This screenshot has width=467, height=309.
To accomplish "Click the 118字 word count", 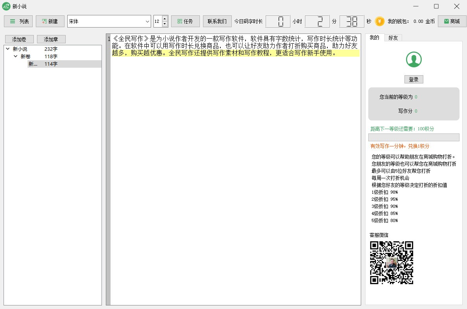I will [51, 56].
